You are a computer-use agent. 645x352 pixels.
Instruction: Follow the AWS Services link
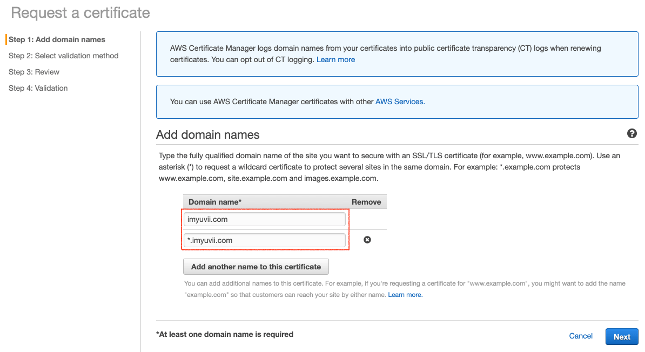400,101
